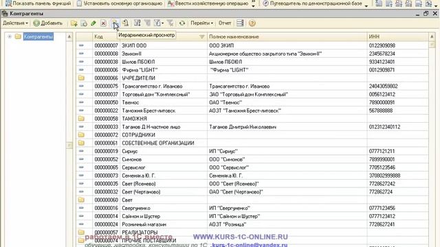Click the ИНН column header
The height and width of the screenshot is (247, 440).
pos(397,36)
